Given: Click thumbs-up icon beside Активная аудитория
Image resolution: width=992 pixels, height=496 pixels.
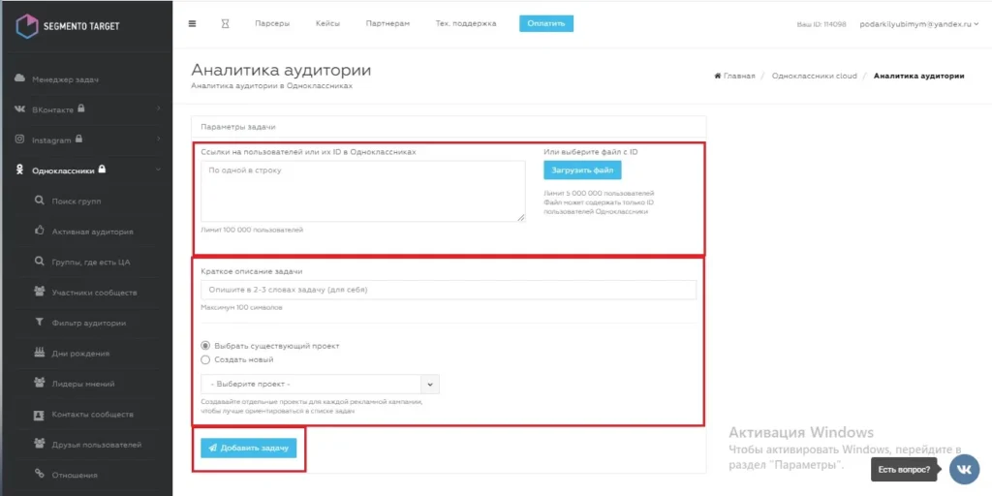Looking at the screenshot, I should click(39, 231).
